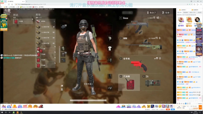Open the notification center on the taskbar

[200, 112]
